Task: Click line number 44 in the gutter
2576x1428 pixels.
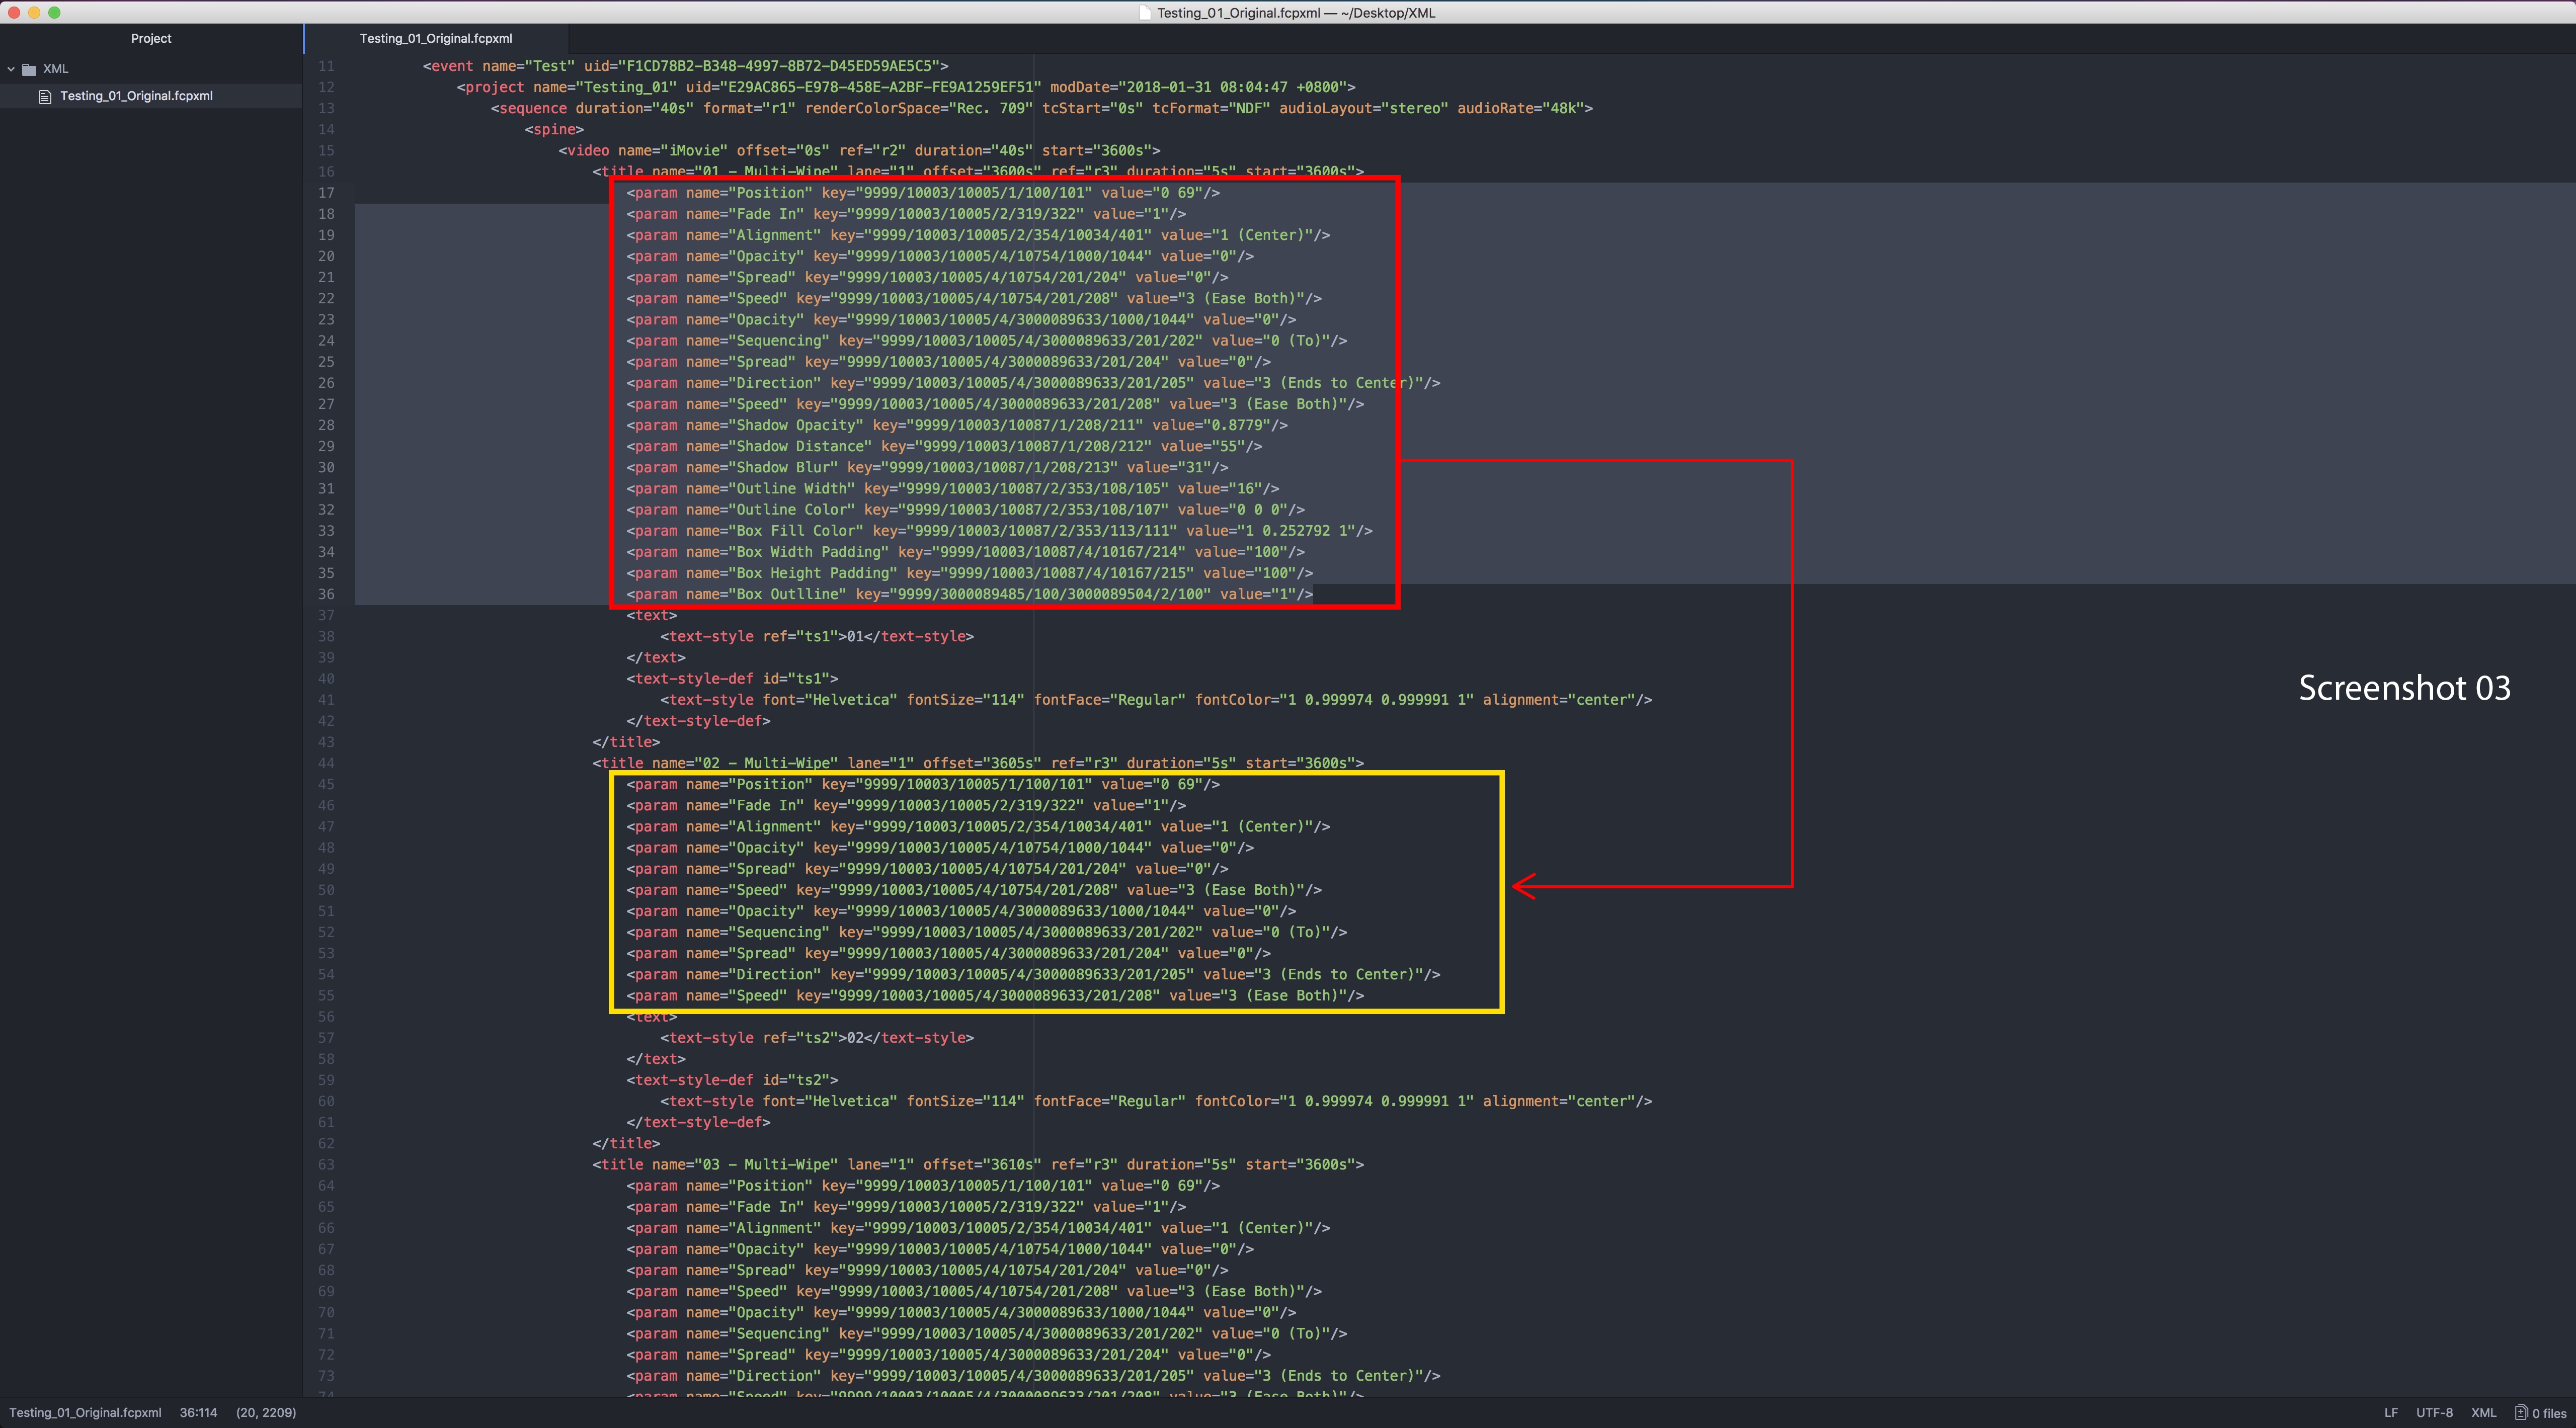Action: point(326,763)
